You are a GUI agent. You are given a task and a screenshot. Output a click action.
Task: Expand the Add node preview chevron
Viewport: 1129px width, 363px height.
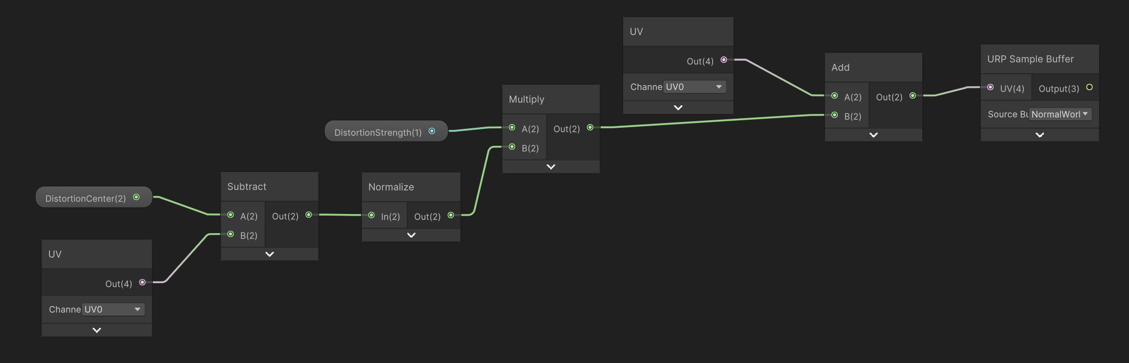point(873,135)
